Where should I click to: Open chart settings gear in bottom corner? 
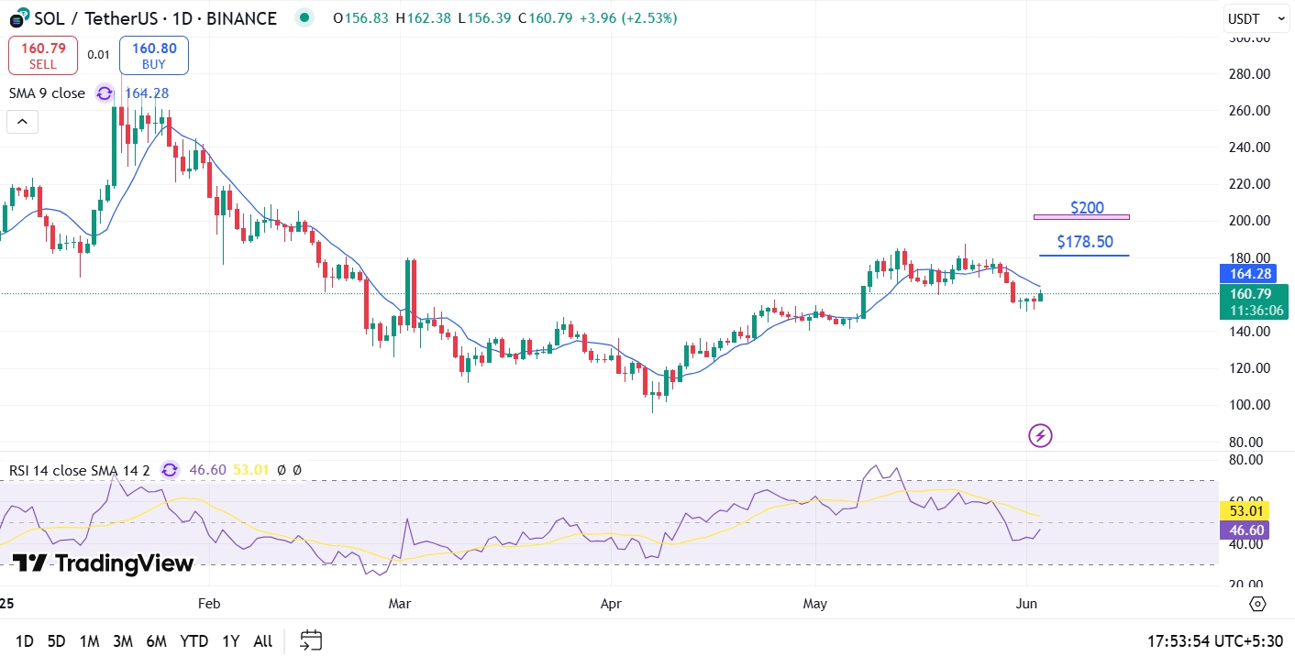point(1257,604)
